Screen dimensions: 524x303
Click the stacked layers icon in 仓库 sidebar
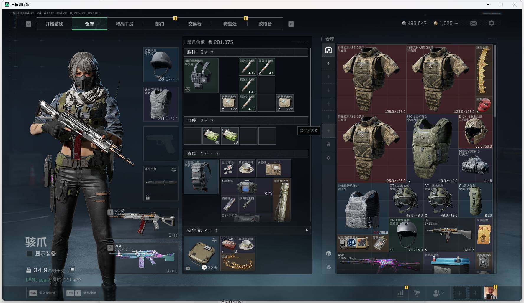pyautogui.click(x=328, y=254)
